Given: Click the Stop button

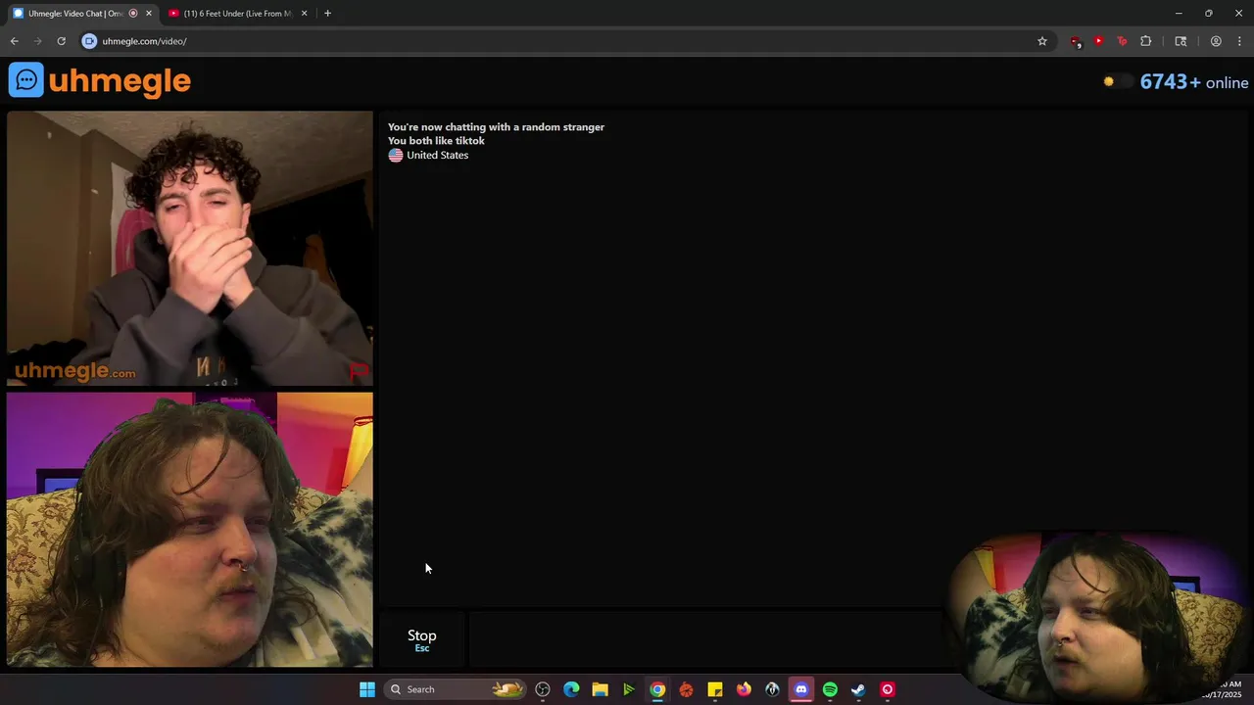Looking at the screenshot, I should (x=421, y=639).
